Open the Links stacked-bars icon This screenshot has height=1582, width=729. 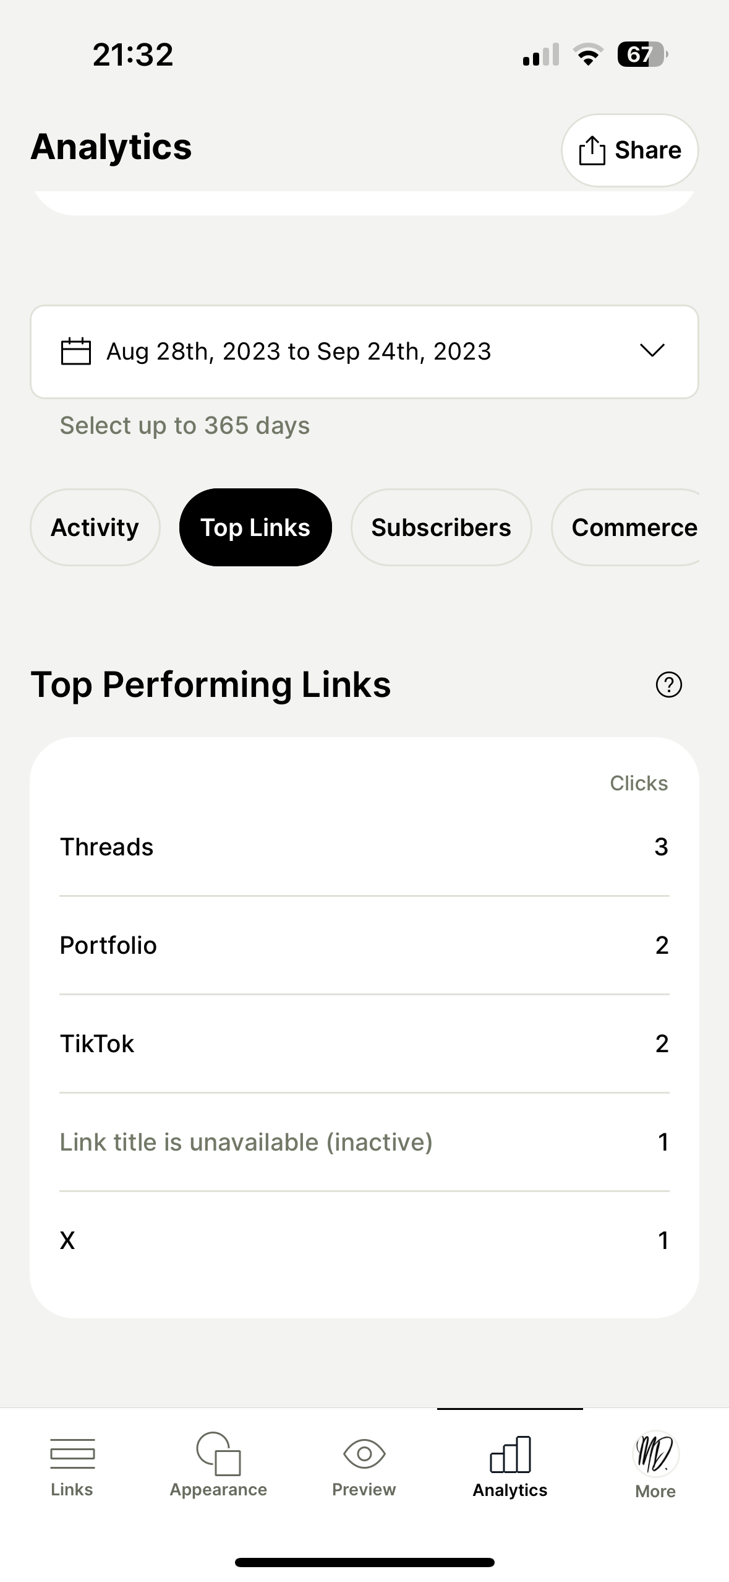[72, 1453]
